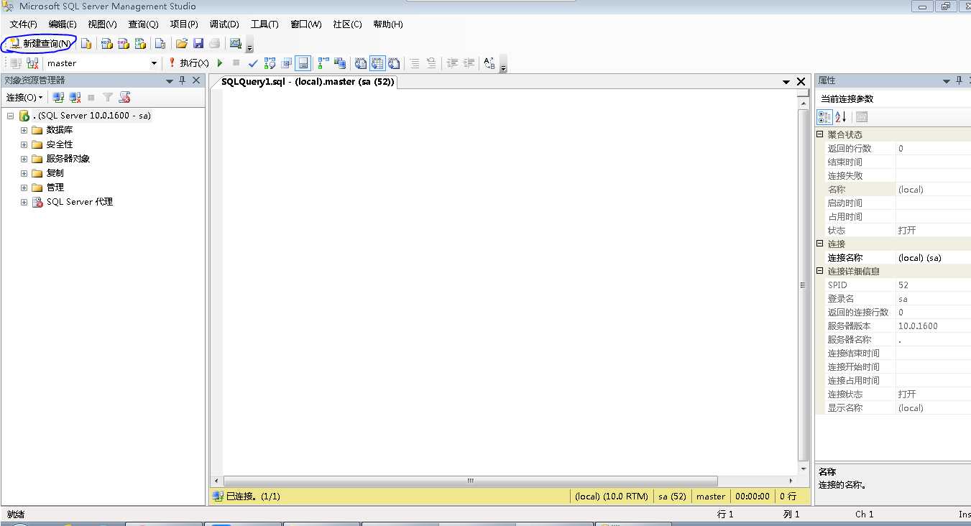Click in the SQLQuery1.sql query editor area

(x=510, y=282)
